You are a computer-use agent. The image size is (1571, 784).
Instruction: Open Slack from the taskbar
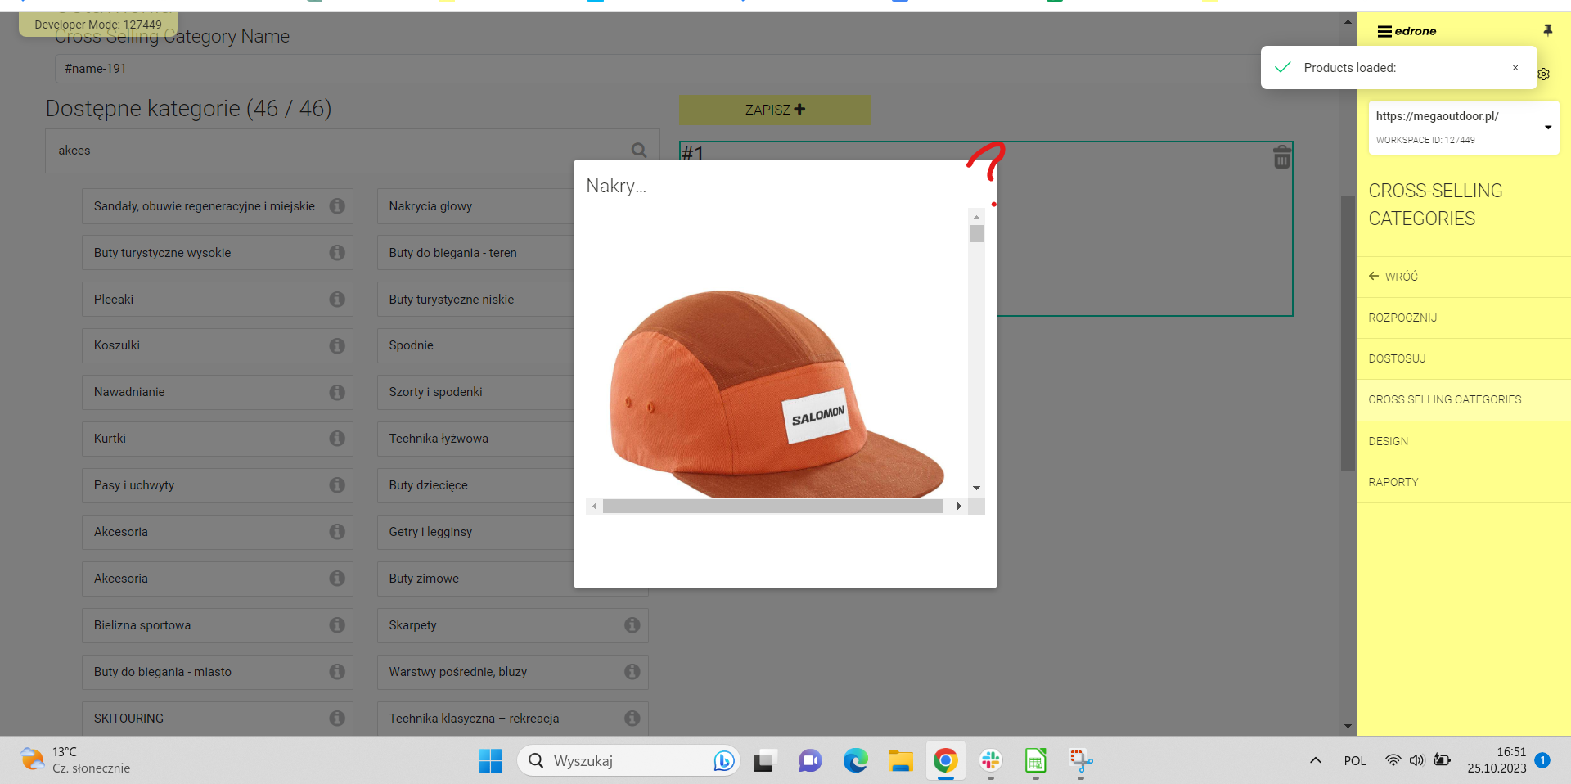point(991,761)
